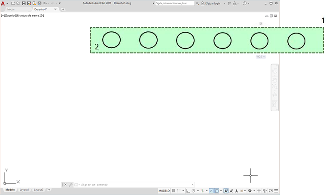This screenshot has width=326, height=195.
Task: Select the Pan hand tool
Action: tap(274, 80)
